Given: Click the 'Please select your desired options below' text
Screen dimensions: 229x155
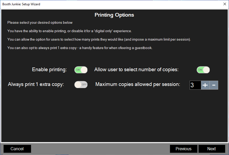Looking at the screenshot, I should point(40,23).
